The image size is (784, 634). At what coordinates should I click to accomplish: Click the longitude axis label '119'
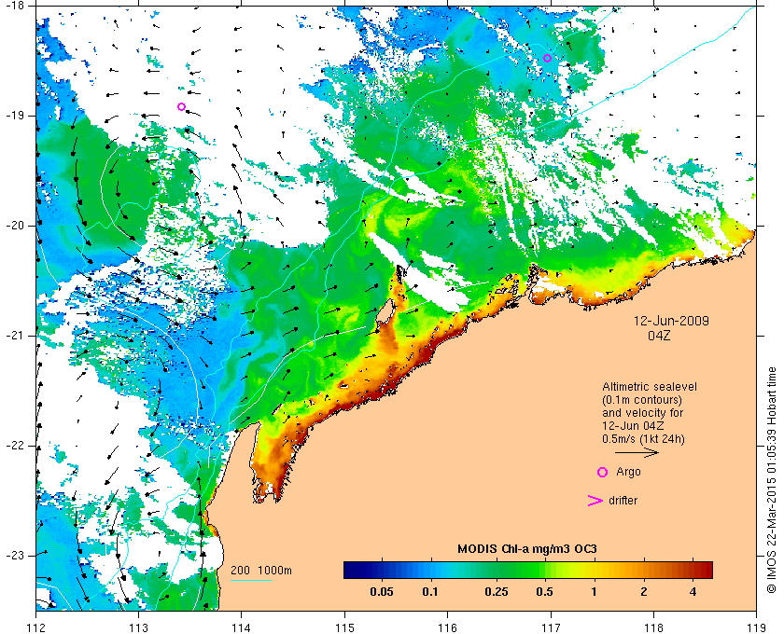(x=757, y=627)
